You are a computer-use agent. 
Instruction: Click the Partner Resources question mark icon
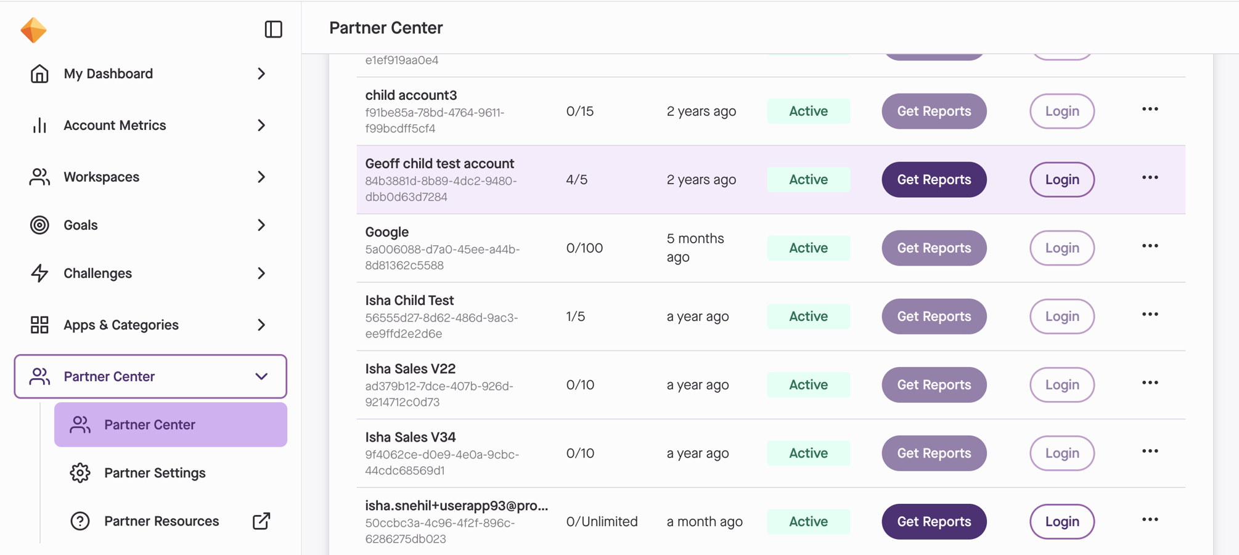pyautogui.click(x=80, y=521)
